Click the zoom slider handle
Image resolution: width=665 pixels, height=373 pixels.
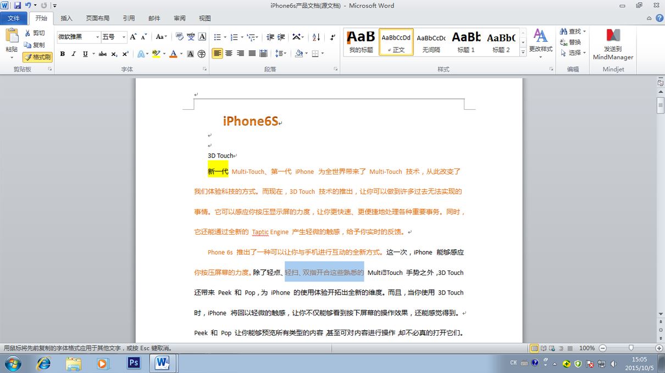tap(631, 348)
